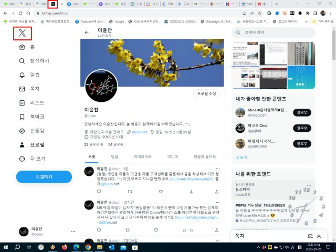This screenshot has height=252, width=336.
Task: Show hidden system tray icons
Action: pos(258,247)
